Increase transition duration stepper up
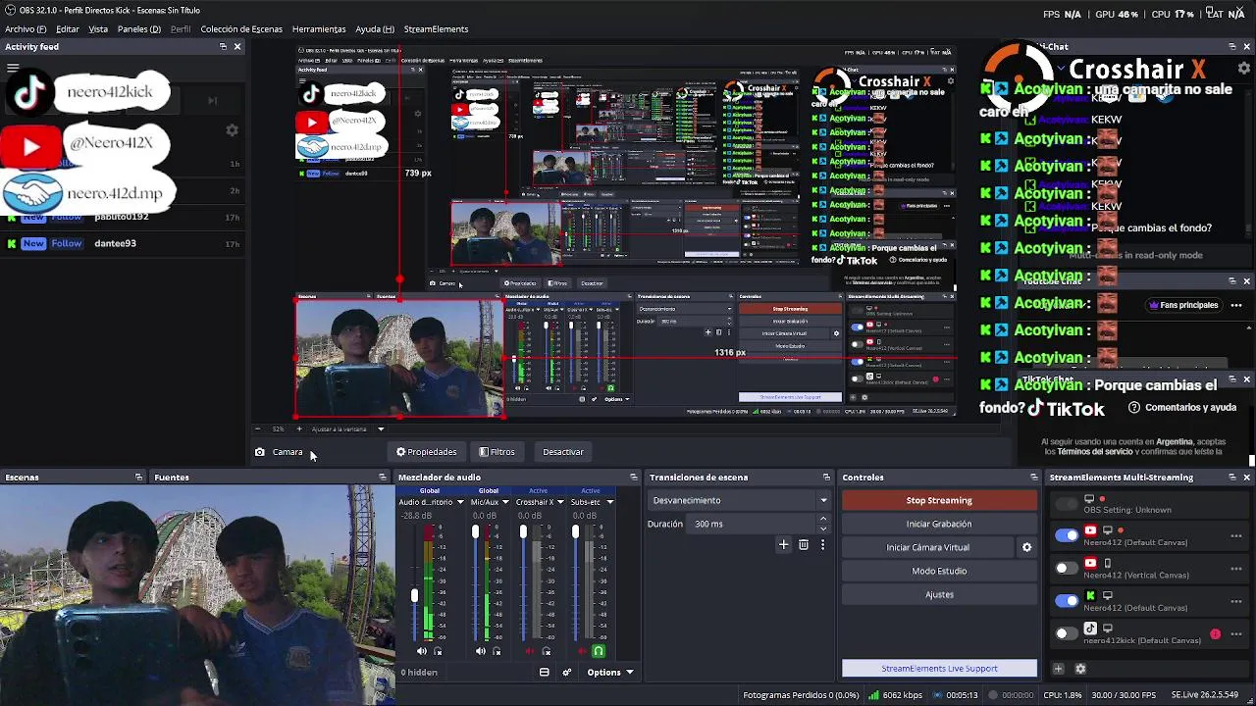Screen dimensions: 1256x706 pos(823,519)
